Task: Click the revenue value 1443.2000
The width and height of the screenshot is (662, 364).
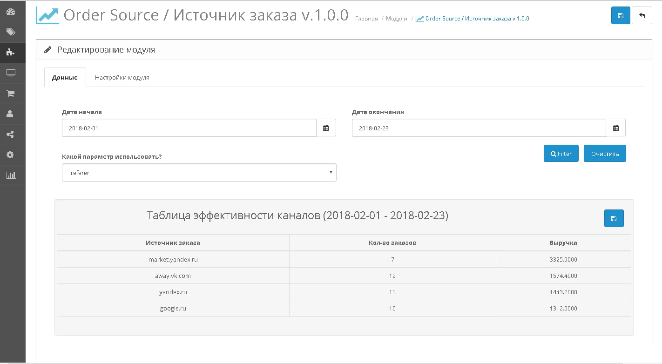Action: point(563,292)
